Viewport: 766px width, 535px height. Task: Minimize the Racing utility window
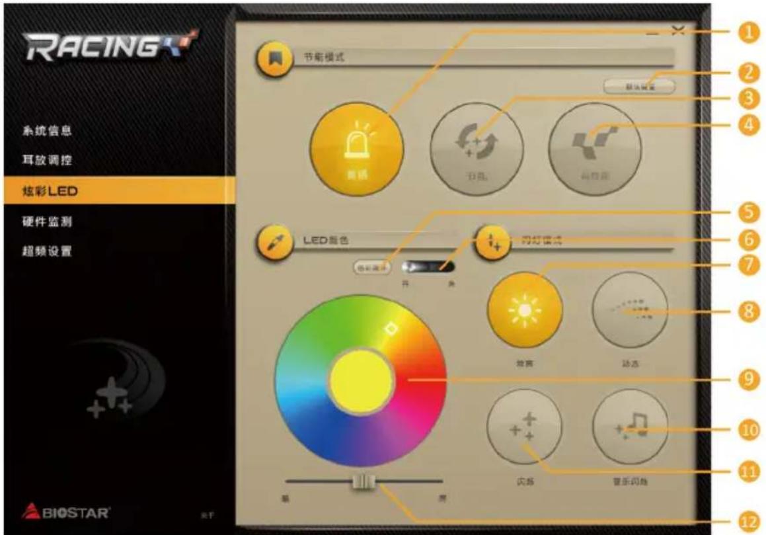tap(652, 32)
